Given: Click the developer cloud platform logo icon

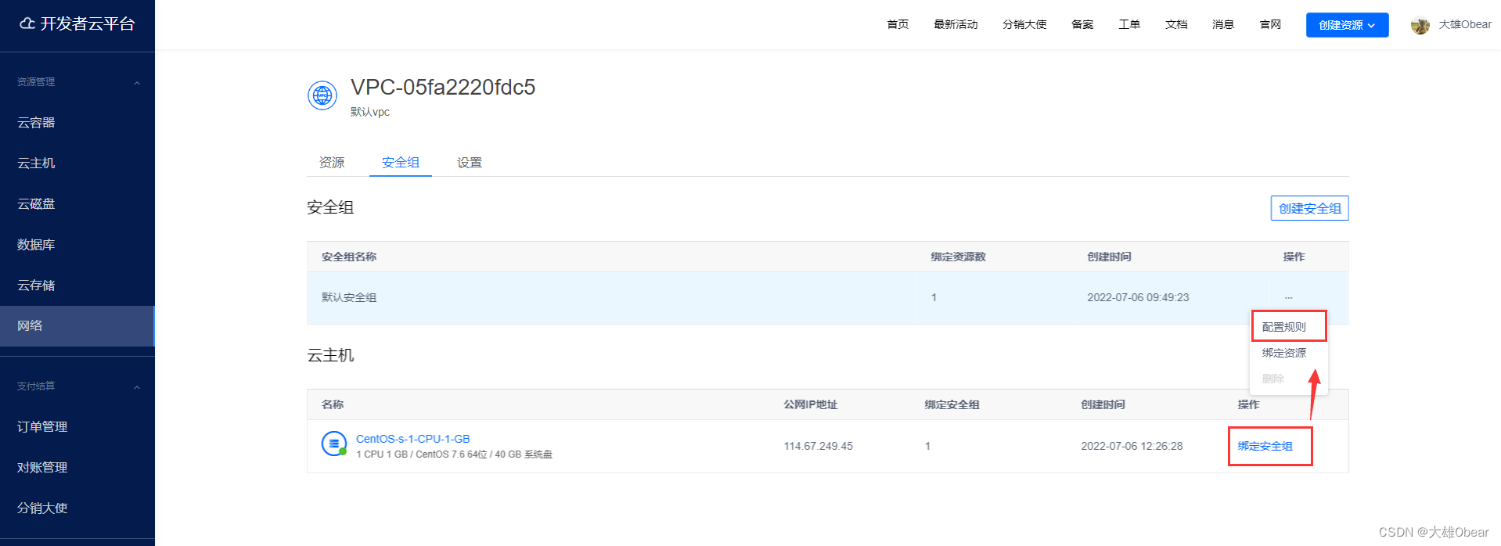Looking at the screenshot, I should click(x=27, y=23).
